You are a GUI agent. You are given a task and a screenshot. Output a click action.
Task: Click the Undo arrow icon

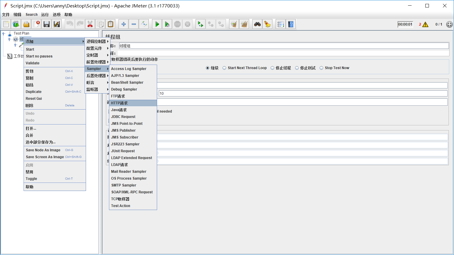[70, 24]
